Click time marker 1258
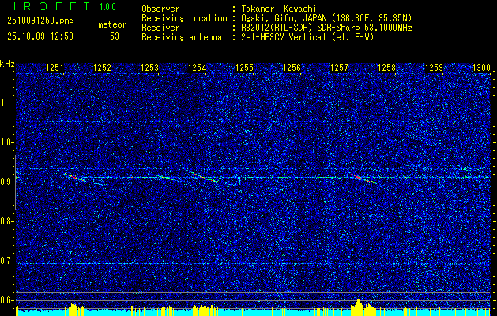The height and width of the screenshot is (316, 497). (x=386, y=68)
